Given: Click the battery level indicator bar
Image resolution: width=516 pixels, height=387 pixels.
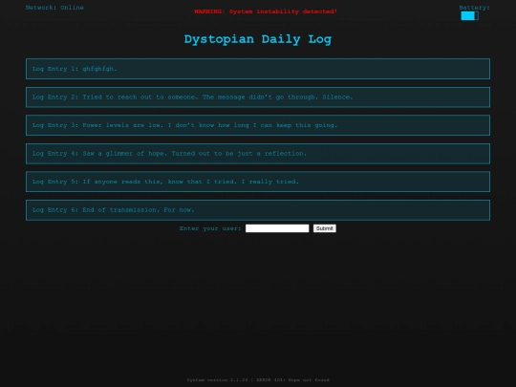Looking at the screenshot, I should coord(469,16).
